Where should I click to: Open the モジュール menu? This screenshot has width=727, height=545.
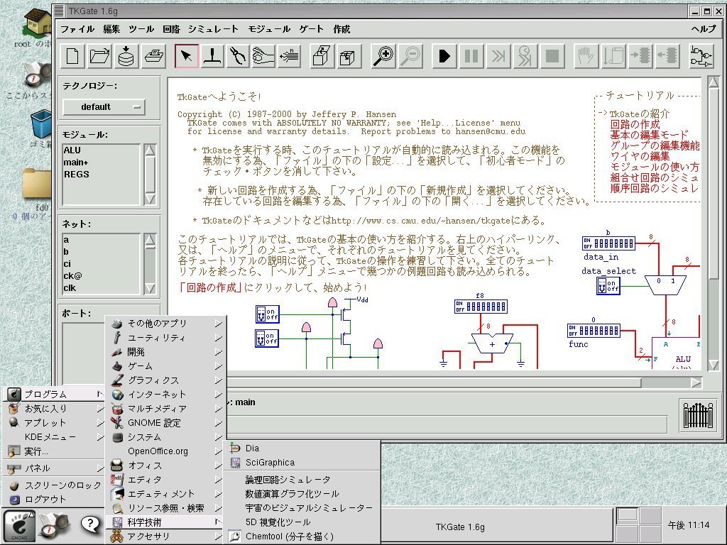click(x=269, y=29)
